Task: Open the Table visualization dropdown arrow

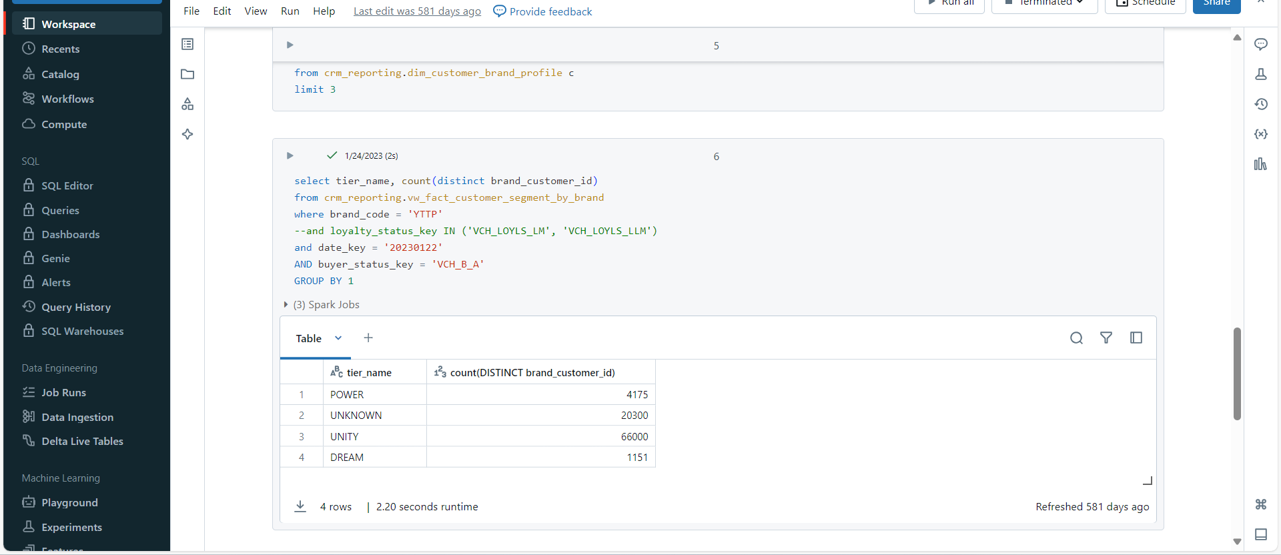Action: 338,338
